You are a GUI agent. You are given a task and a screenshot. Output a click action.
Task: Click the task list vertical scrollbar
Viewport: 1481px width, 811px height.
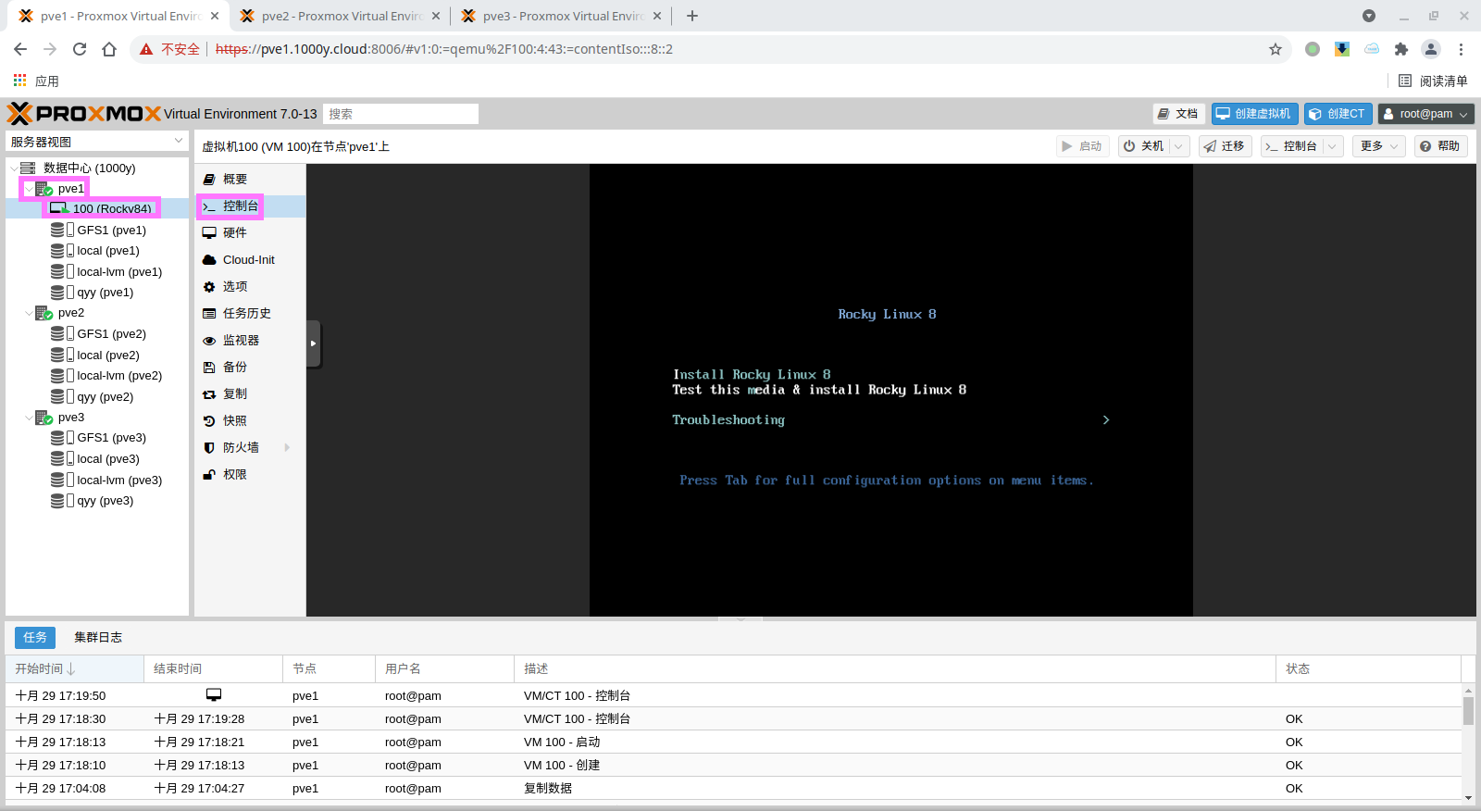pyautogui.click(x=1468, y=711)
